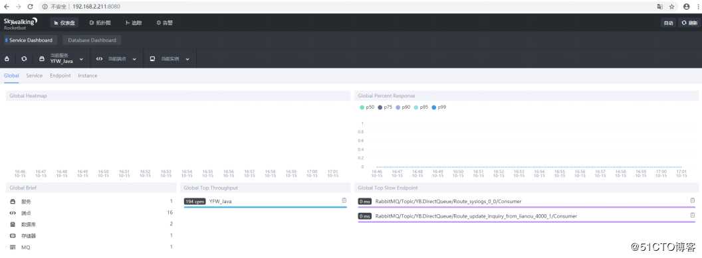Copy Route_syslogs_0_0 endpoint with clipboard icon

[x=693, y=201]
